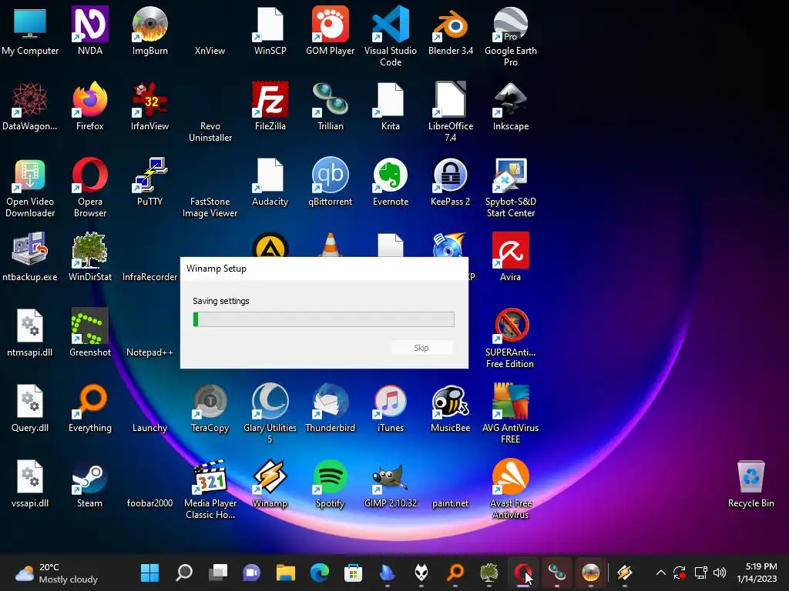Screen dimensions: 789x591
Task: Select the Winamp desktop shortcut
Action: (x=270, y=476)
